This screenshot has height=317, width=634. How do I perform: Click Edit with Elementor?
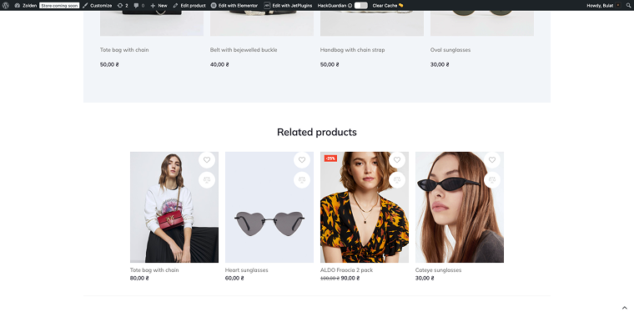(x=234, y=6)
